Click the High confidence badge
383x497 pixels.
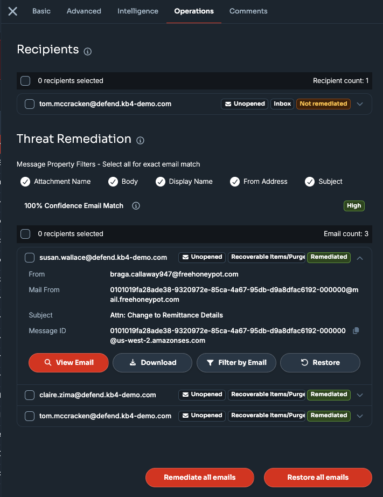click(x=354, y=206)
